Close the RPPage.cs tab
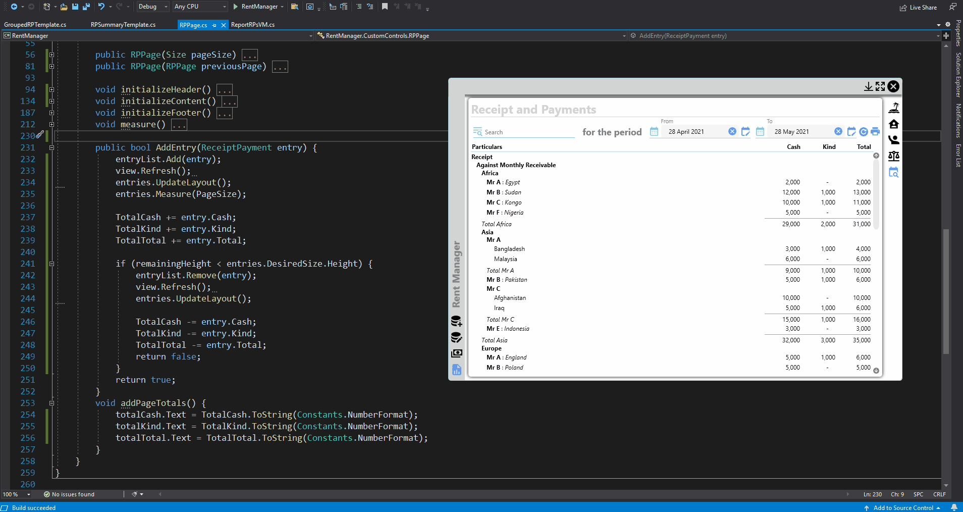 pyautogui.click(x=224, y=25)
